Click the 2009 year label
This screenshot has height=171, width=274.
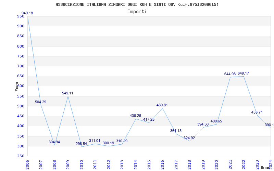[68, 165]
